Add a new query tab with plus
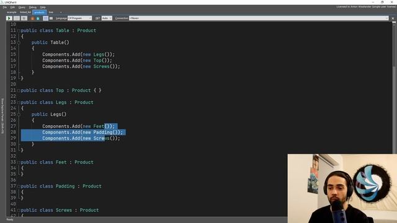 click(x=61, y=12)
